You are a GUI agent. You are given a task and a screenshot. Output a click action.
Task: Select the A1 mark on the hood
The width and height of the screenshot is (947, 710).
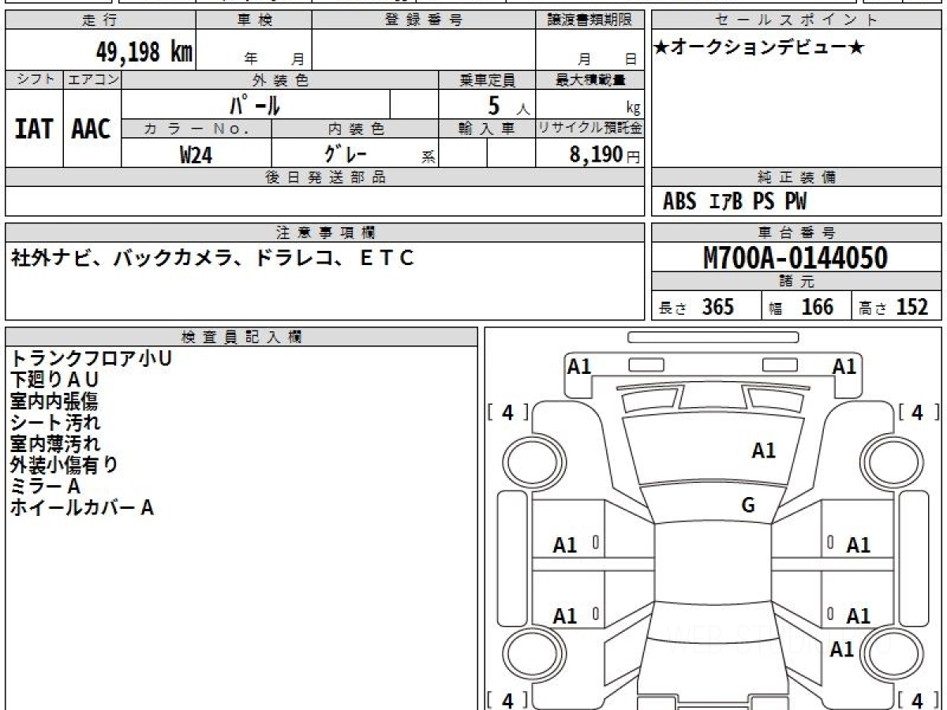pos(763,450)
